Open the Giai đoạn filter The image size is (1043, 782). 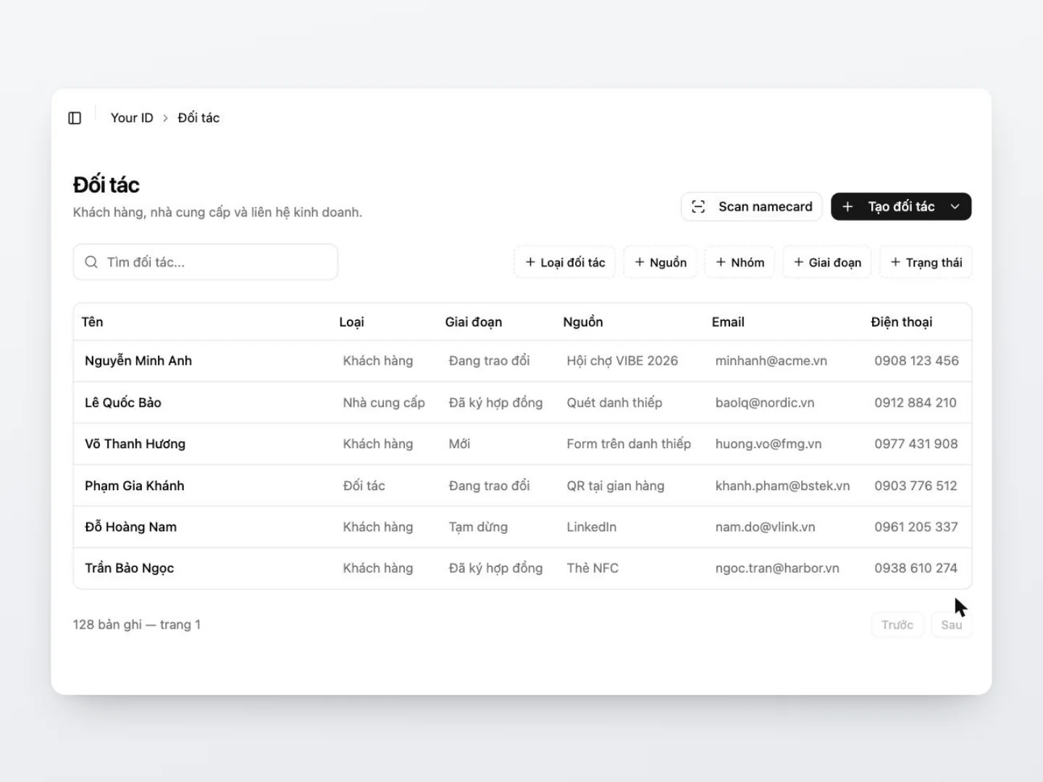point(827,262)
